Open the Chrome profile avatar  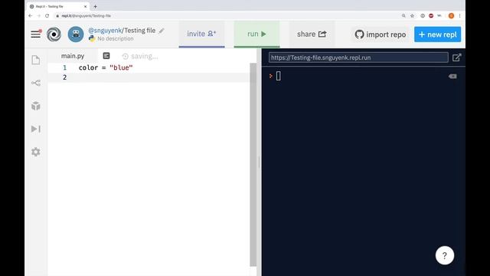451,15
